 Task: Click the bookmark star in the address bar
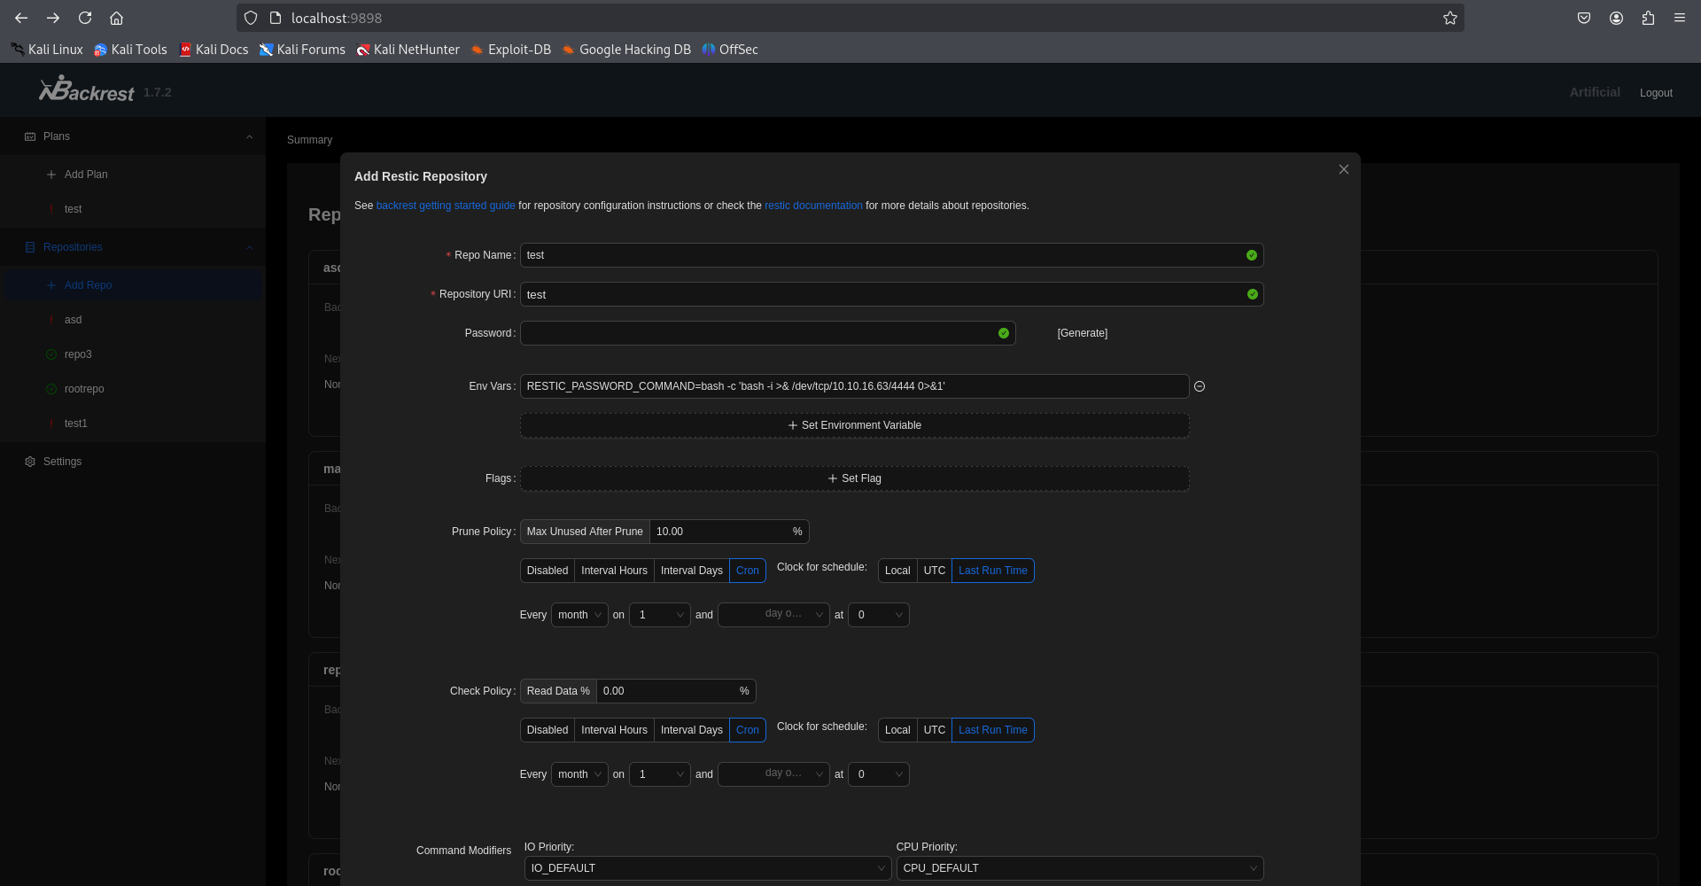[x=1449, y=18]
